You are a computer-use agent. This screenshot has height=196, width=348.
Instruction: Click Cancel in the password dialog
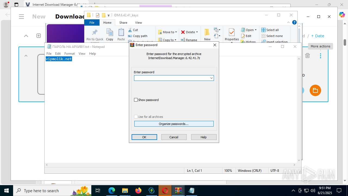click(174, 137)
